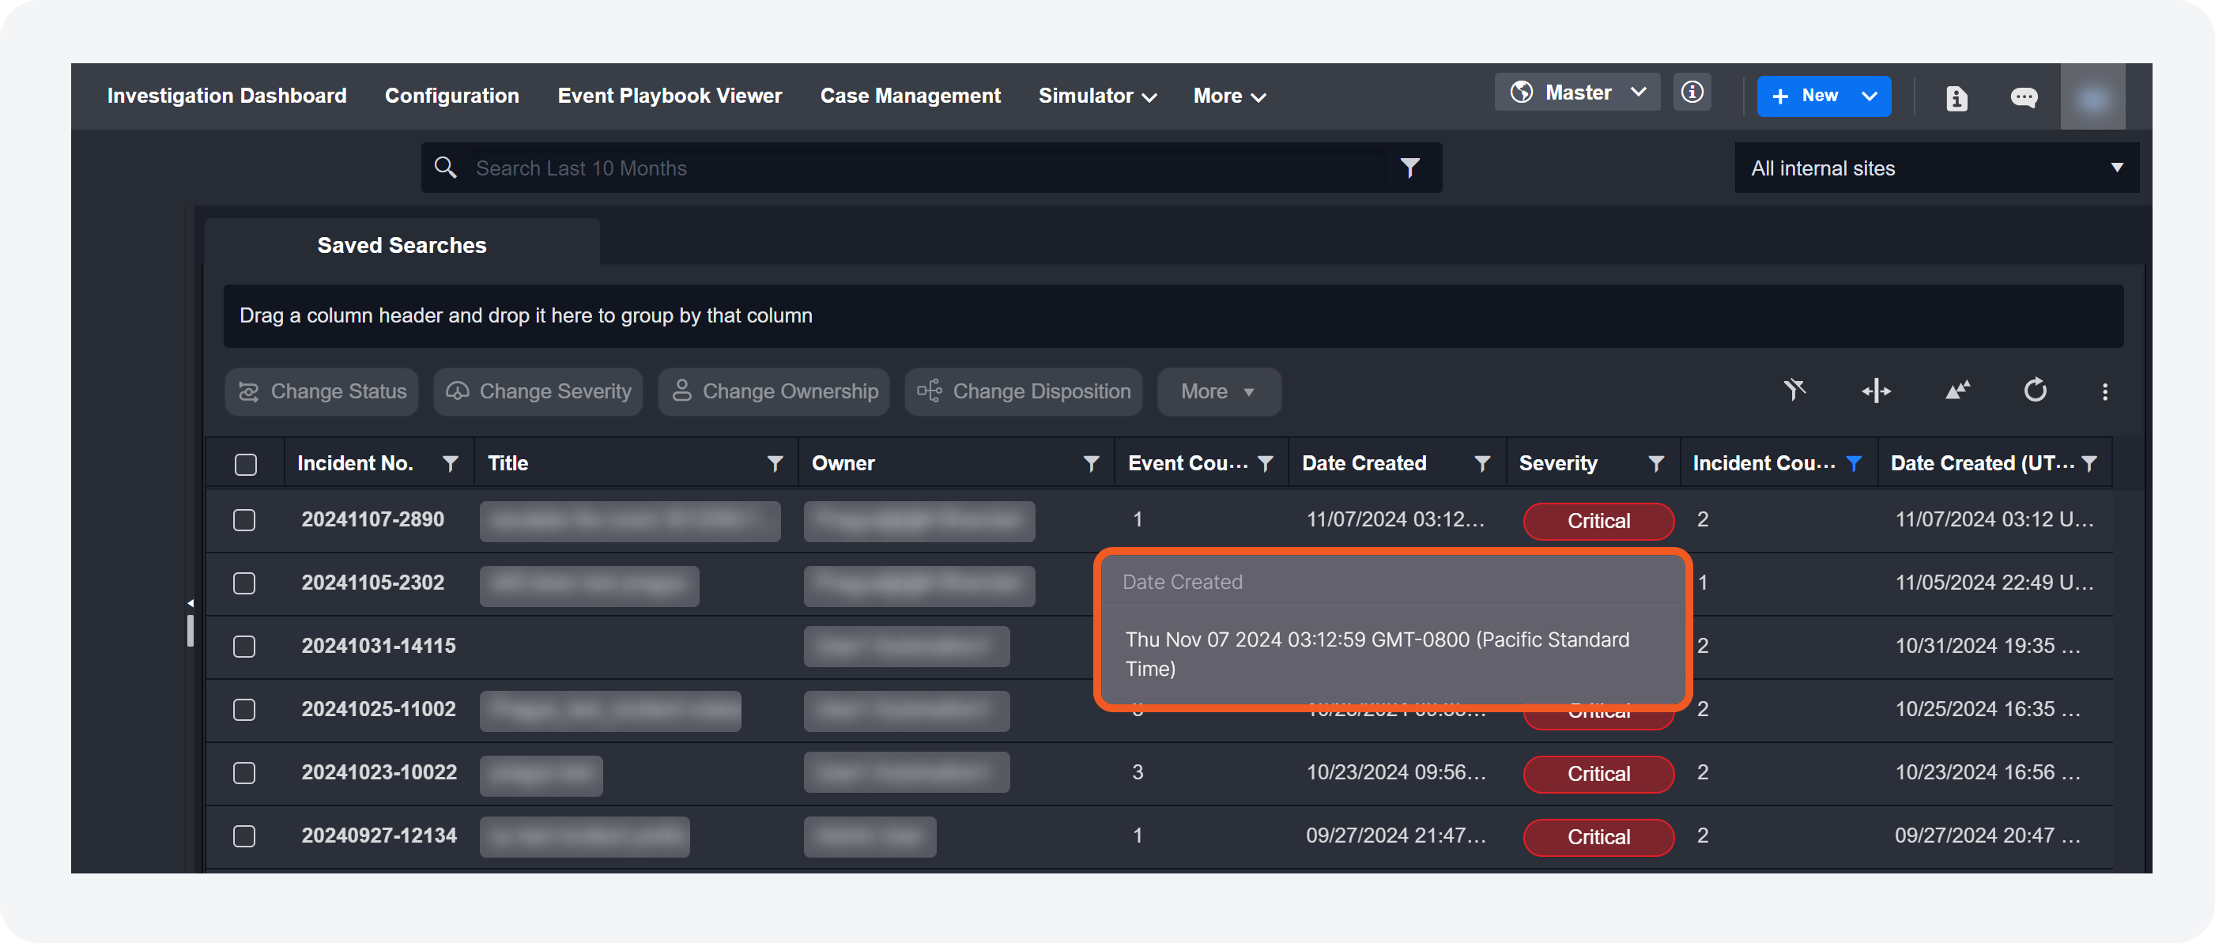Click the refresh grid icon
Screen dimensions: 2215x943
click(x=2035, y=391)
